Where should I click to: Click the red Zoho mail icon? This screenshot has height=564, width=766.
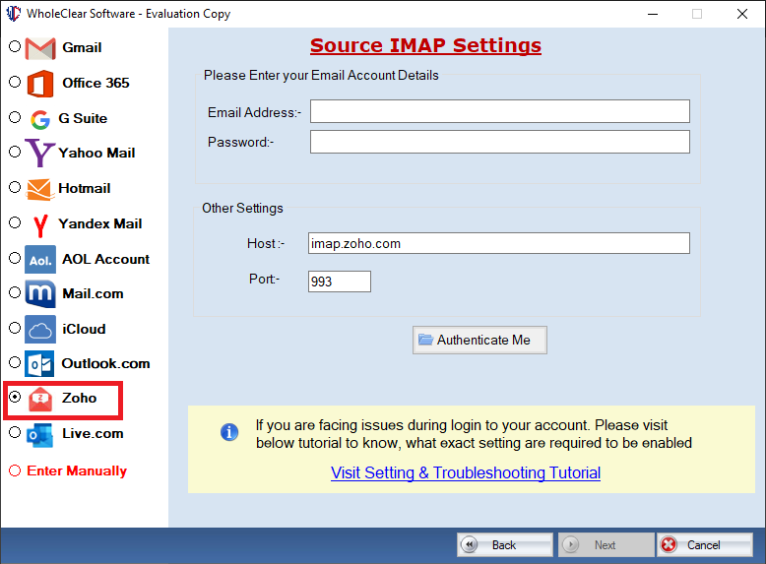[40, 400]
